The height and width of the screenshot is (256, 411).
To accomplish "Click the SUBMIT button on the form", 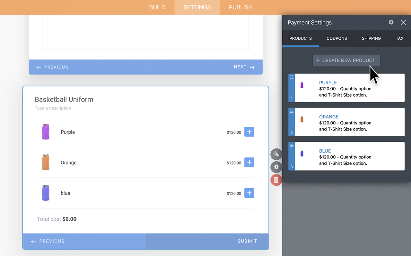I will (247, 241).
